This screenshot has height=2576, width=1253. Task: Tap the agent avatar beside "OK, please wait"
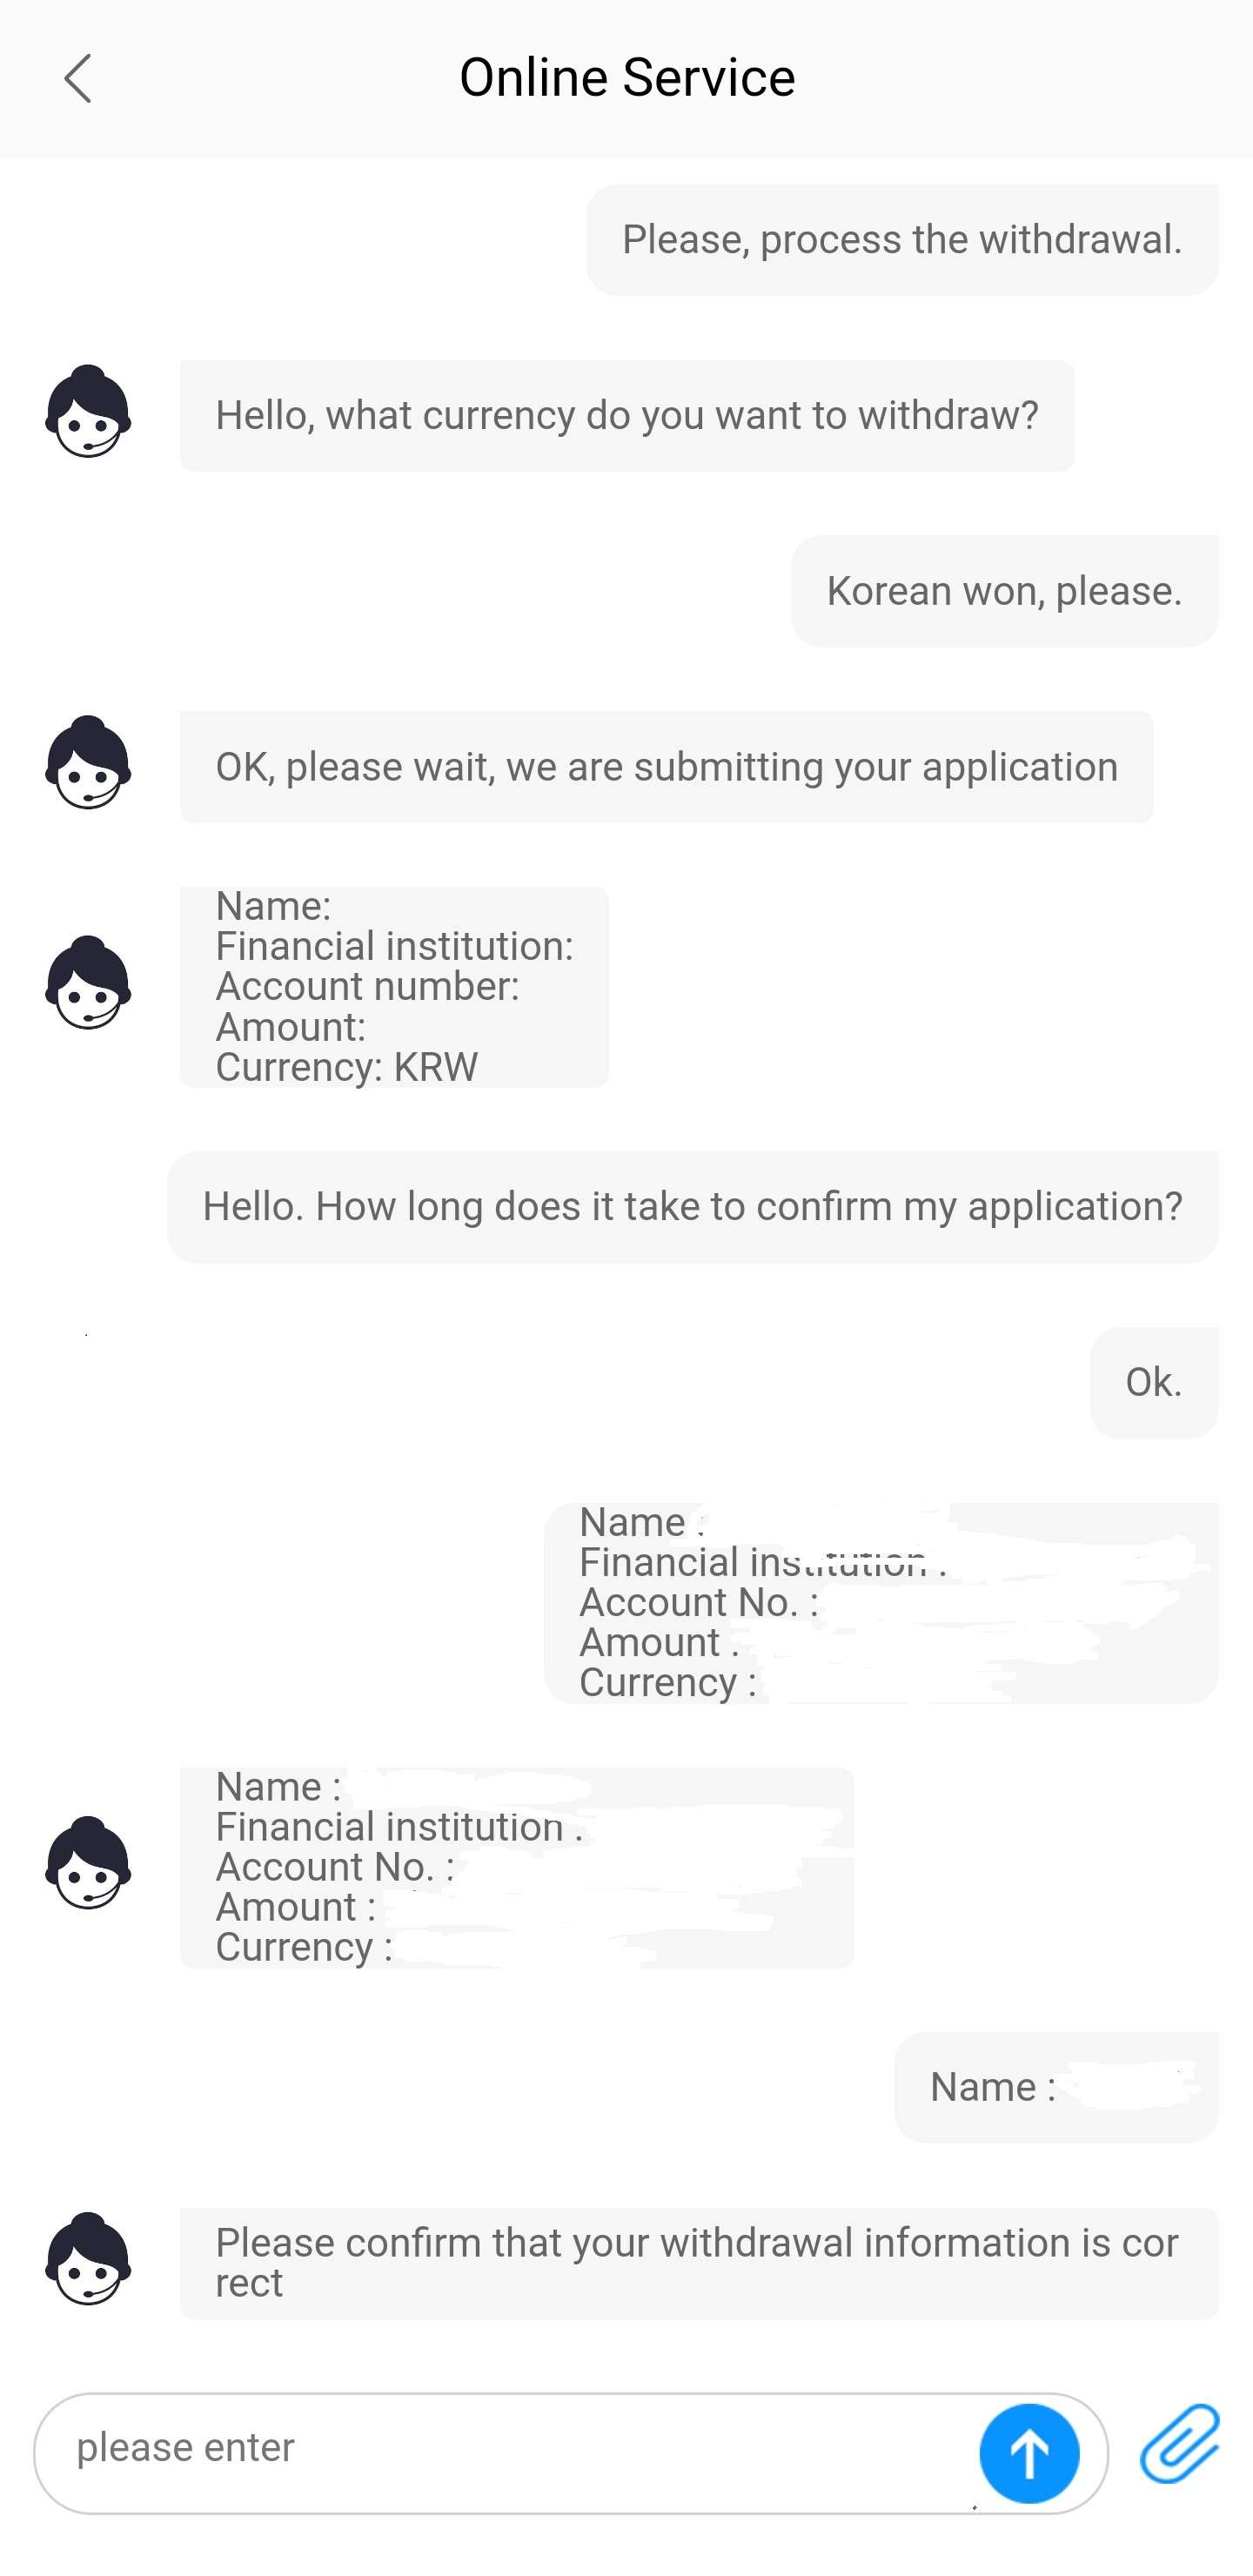88,763
